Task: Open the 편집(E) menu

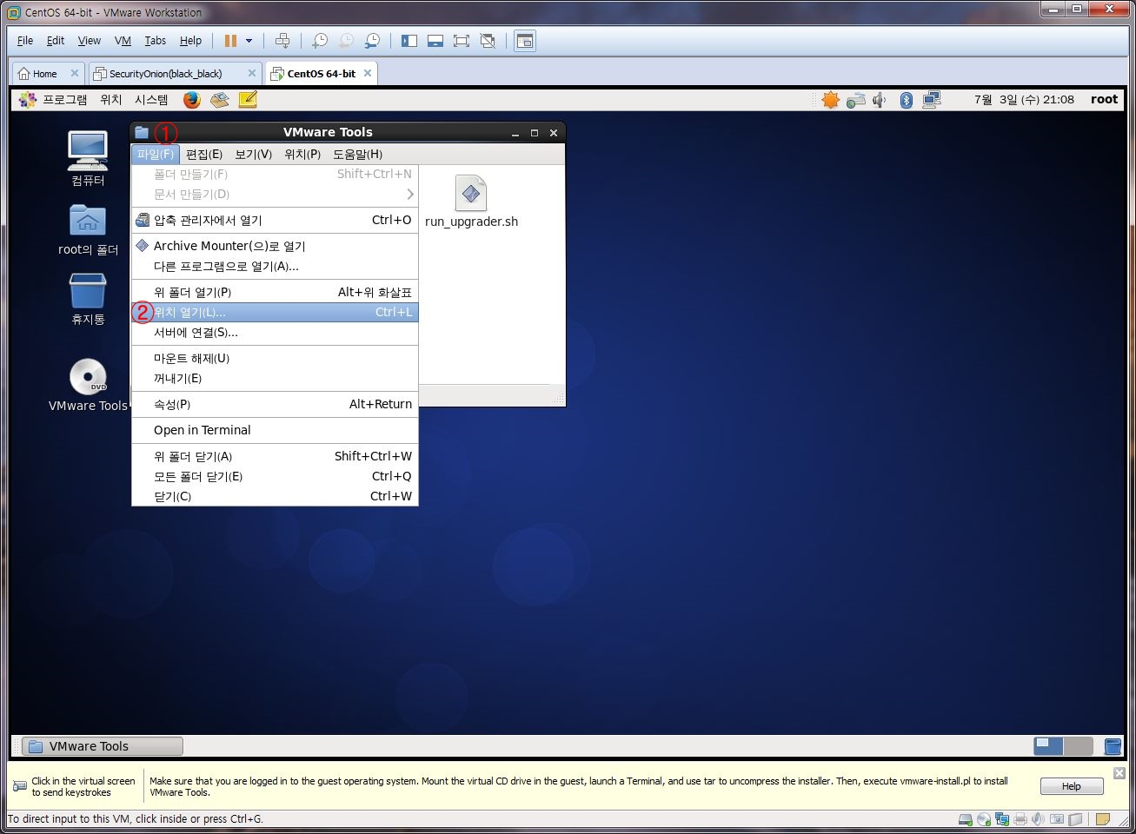Action: (204, 155)
